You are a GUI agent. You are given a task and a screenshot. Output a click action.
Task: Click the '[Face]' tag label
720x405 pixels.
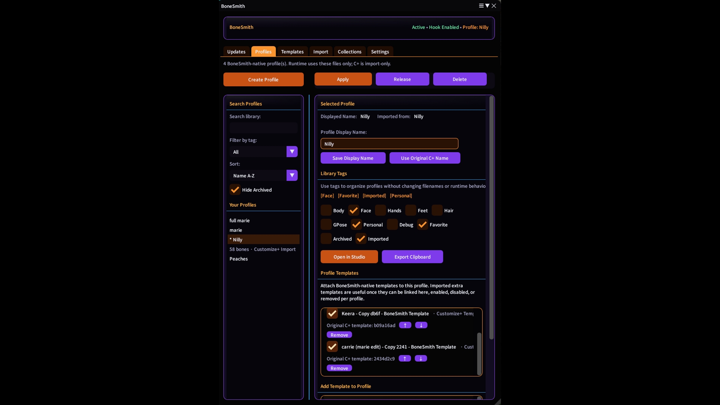(x=327, y=196)
